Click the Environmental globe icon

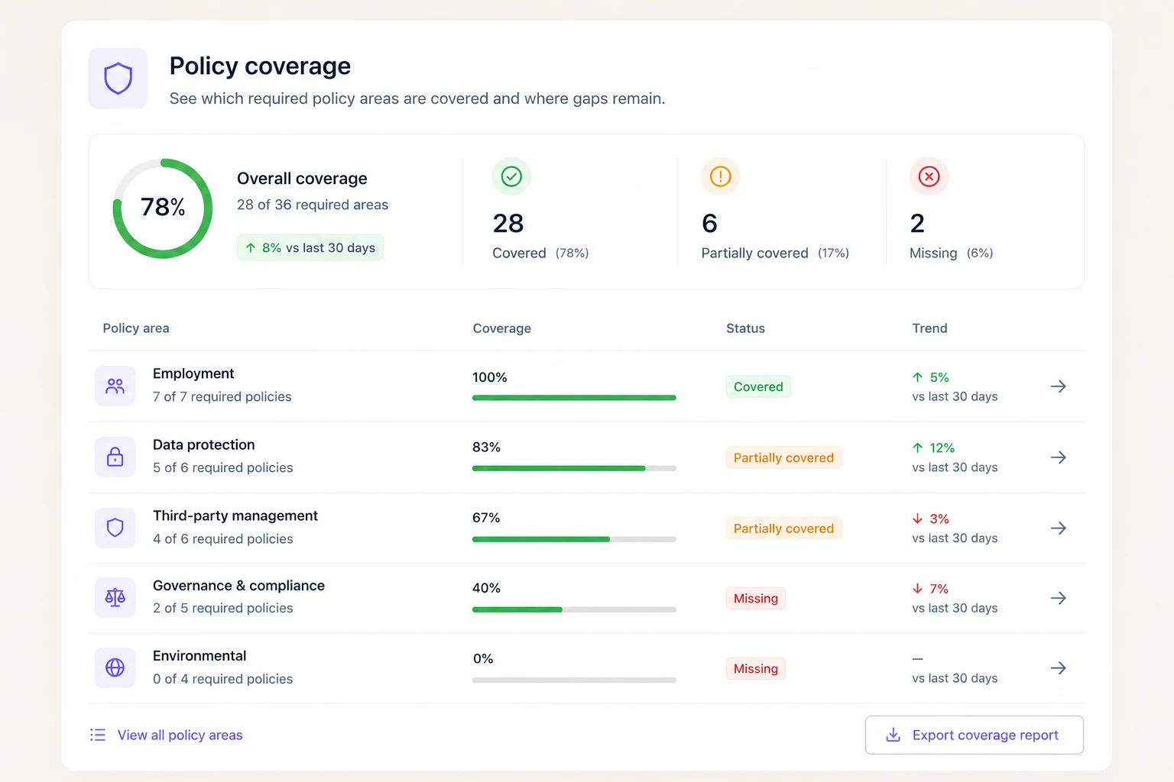tap(115, 668)
